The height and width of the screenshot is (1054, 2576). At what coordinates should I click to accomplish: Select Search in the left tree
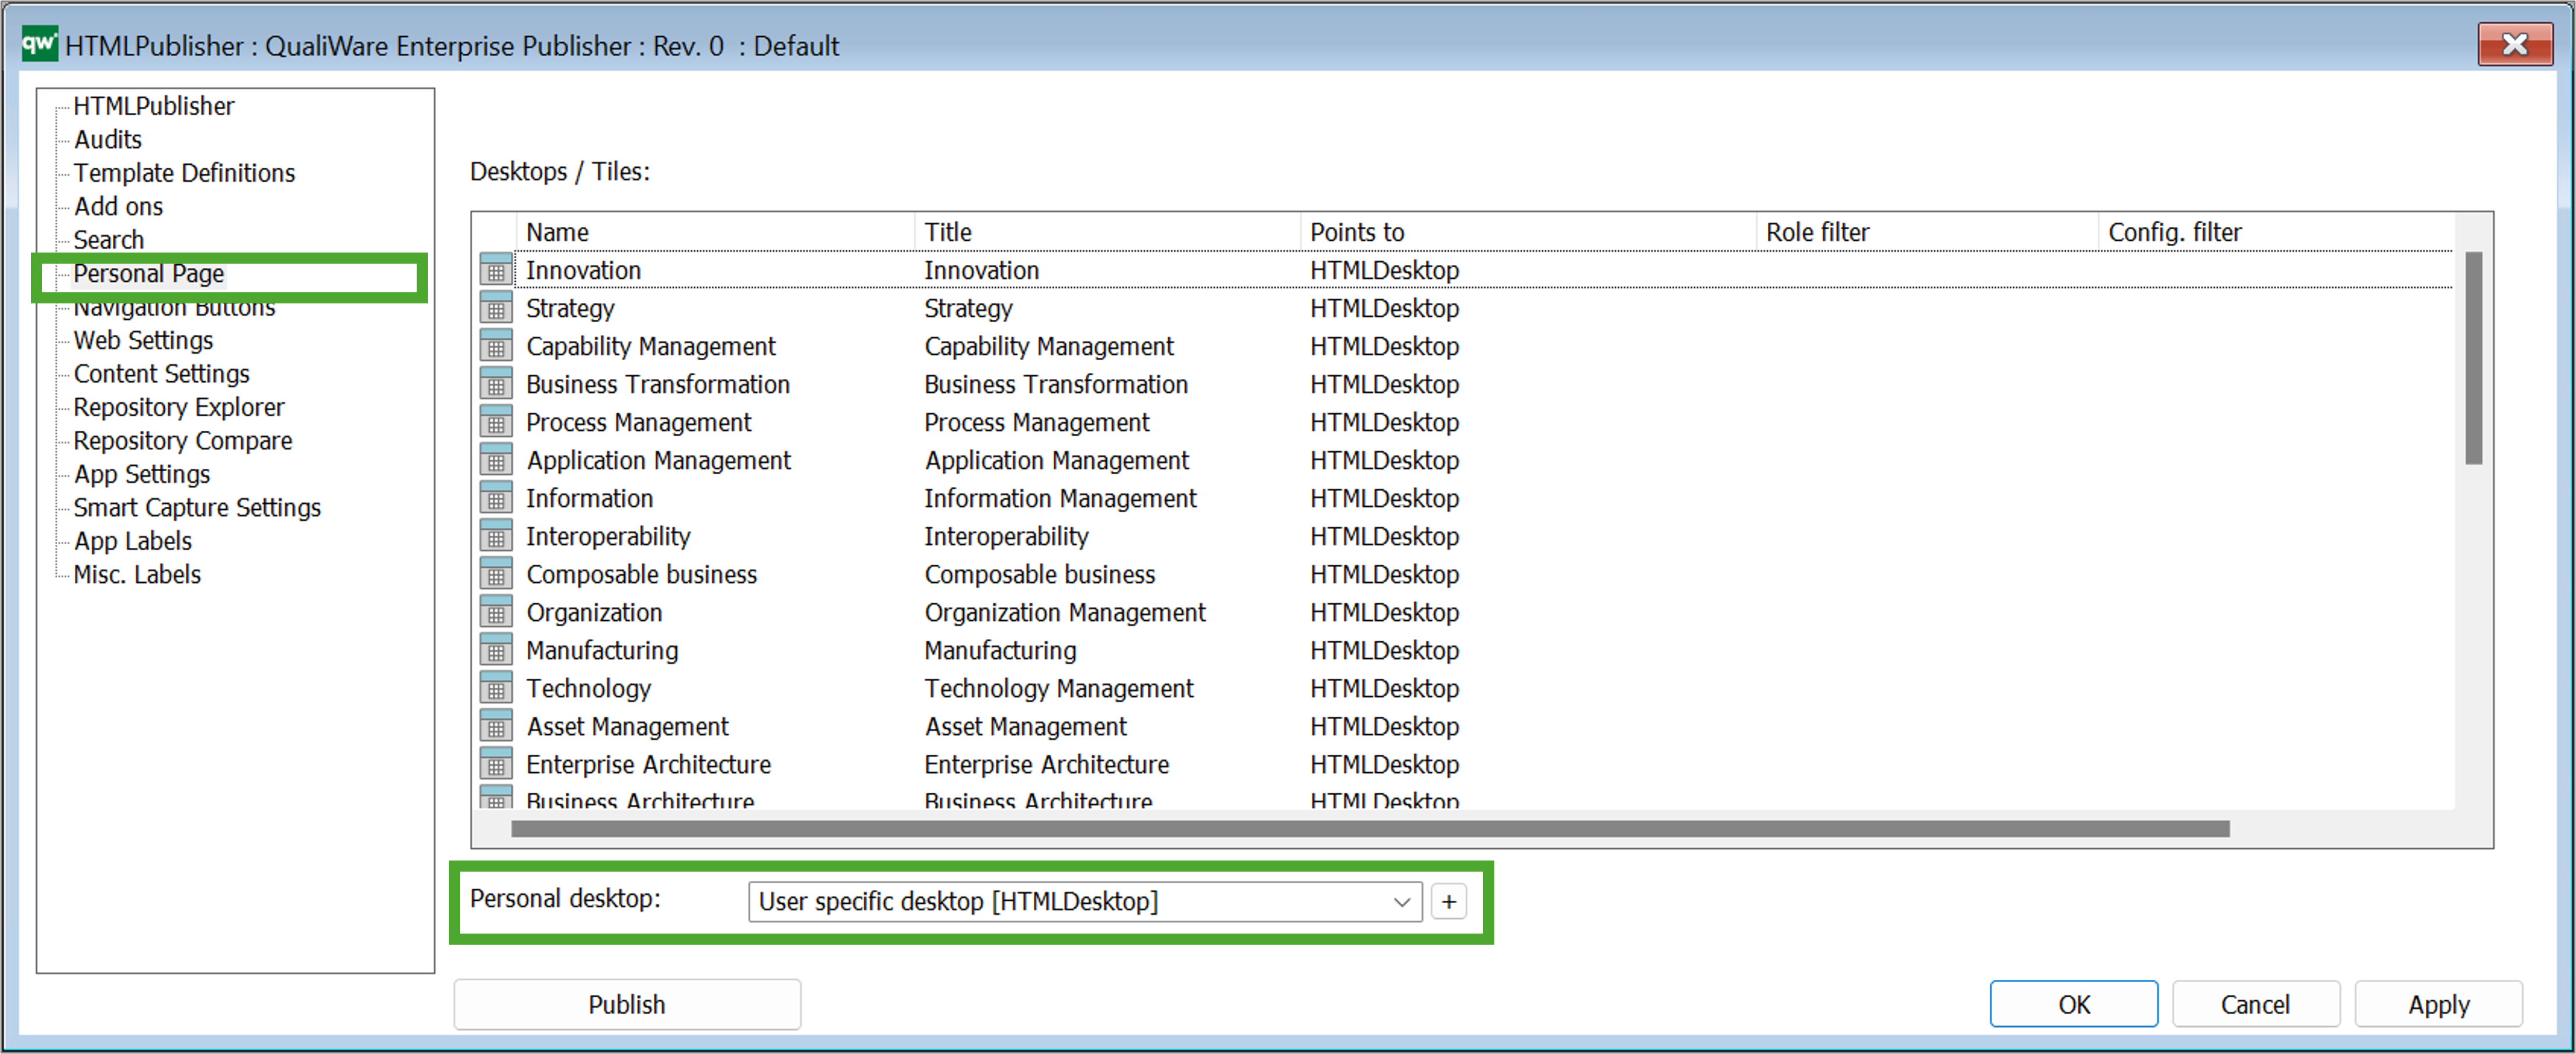click(108, 240)
